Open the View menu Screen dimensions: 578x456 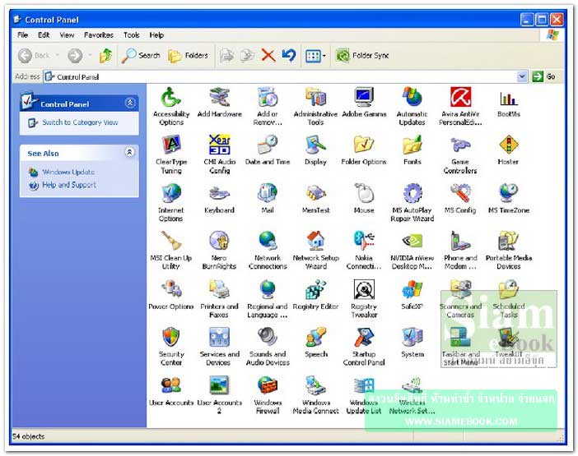point(67,35)
